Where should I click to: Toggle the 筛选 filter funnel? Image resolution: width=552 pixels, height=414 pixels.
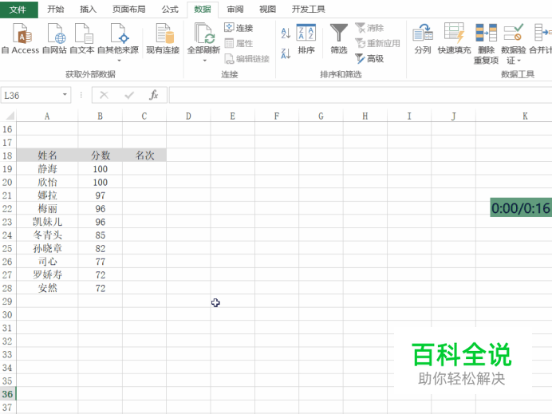click(x=339, y=39)
